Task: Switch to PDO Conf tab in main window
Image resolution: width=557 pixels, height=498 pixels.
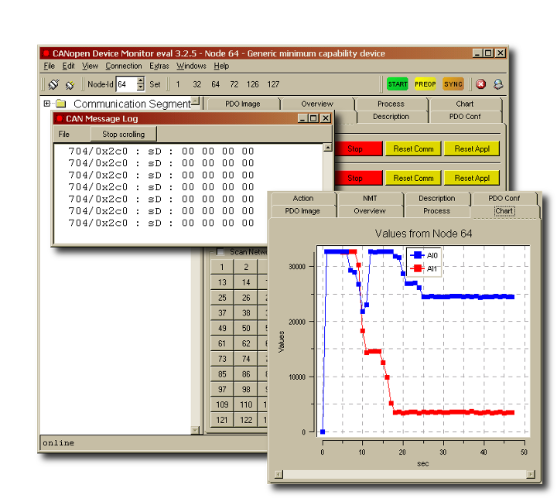Action: [465, 117]
